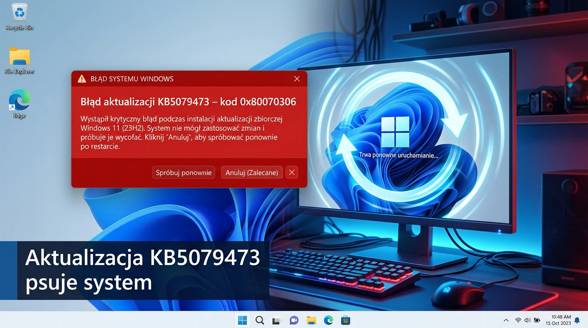This screenshot has height=328, width=588.
Task: Open Microsoft Store from the taskbar
Action: [x=345, y=320]
